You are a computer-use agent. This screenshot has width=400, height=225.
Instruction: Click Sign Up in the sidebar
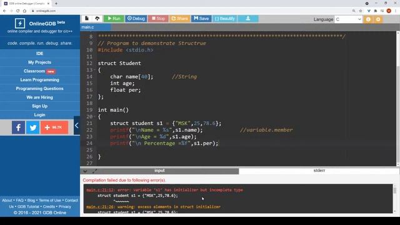tap(39, 106)
